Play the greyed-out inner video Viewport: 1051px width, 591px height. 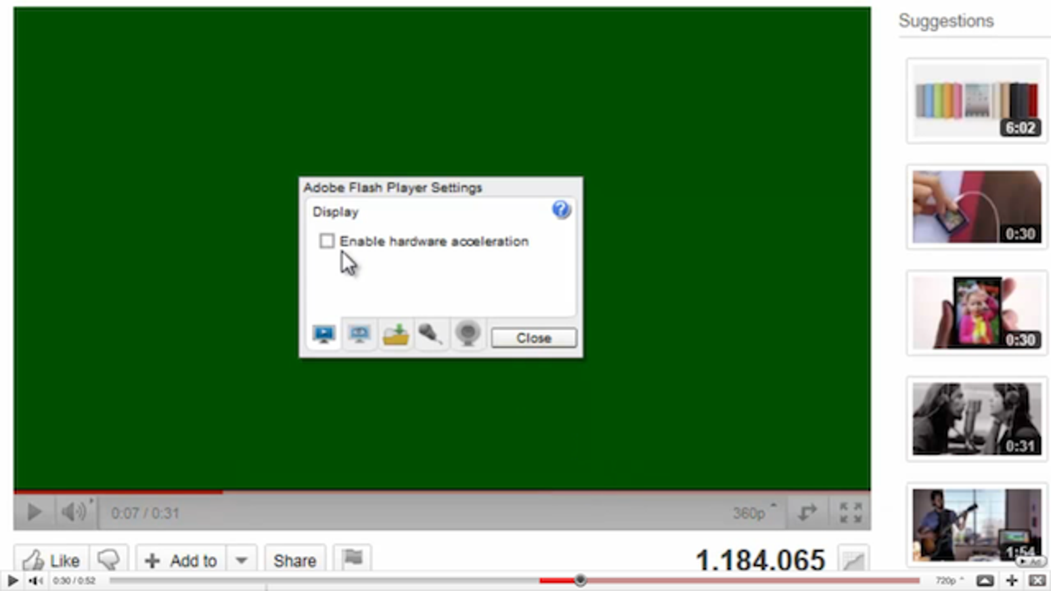point(34,512)
